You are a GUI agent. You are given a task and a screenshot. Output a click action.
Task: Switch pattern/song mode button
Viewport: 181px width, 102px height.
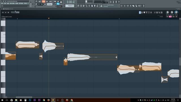coord(36,4)
